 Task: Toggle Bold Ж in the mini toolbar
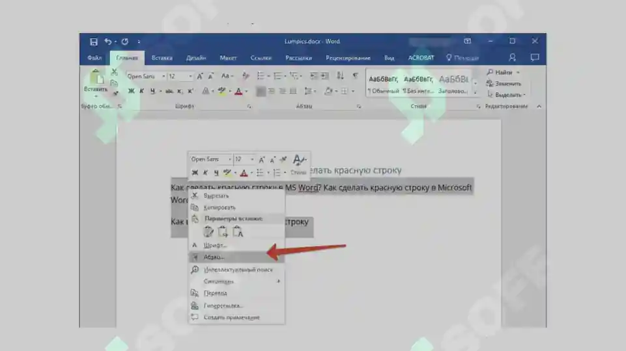[195, 173]
